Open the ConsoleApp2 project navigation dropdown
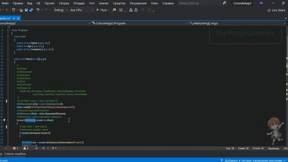This screenshot has width=288, height=162. 45,23
